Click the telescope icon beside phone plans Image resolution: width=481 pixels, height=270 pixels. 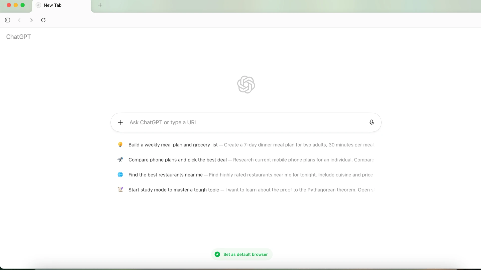(120, 159)
